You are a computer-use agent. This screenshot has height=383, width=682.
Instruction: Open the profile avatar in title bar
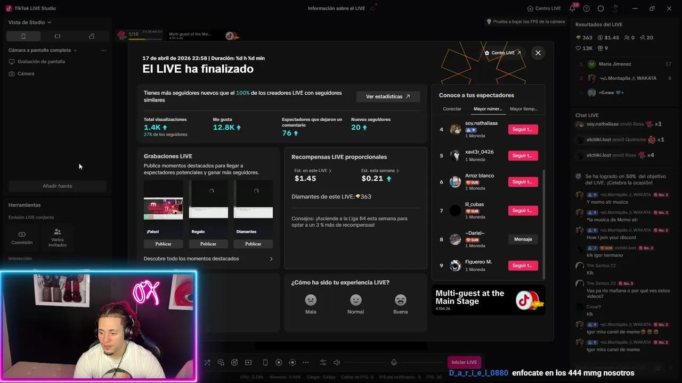point(615,9)
